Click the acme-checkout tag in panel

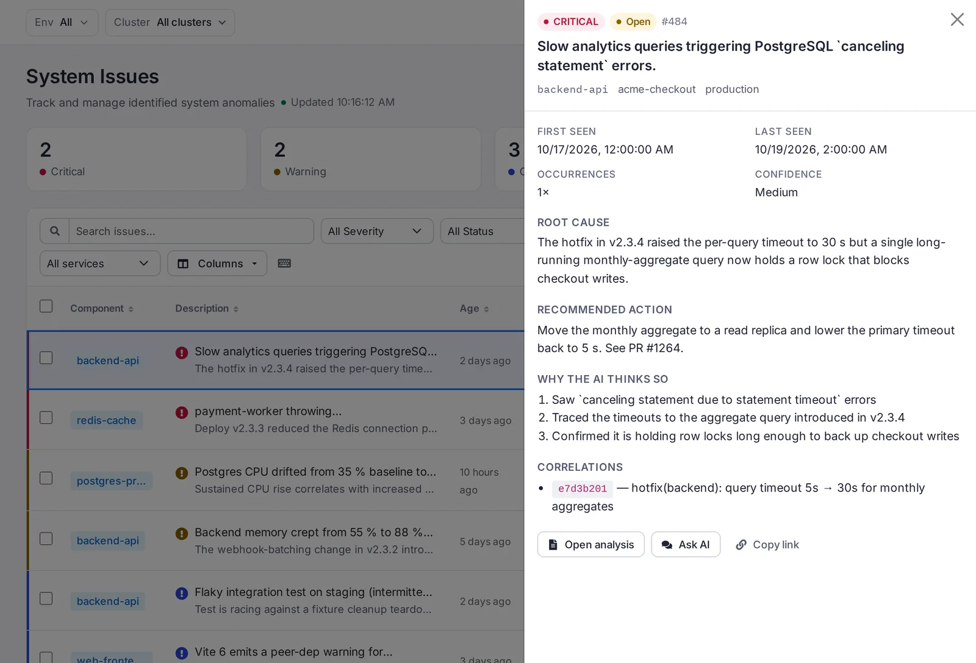657,89
